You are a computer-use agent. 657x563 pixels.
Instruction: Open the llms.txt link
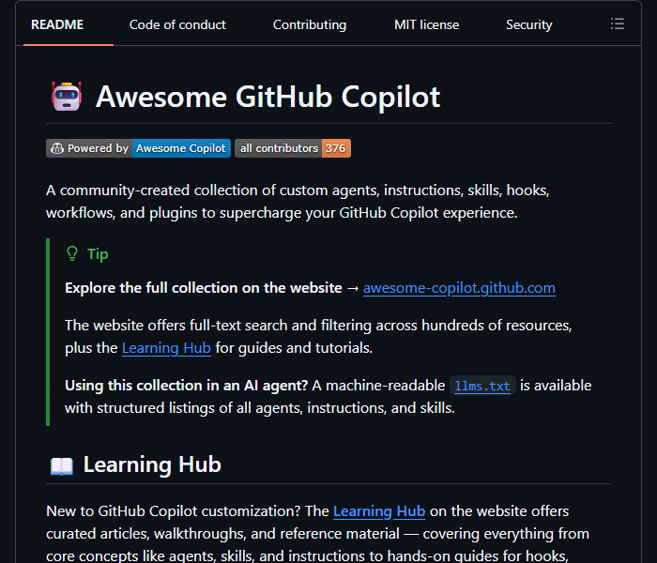coord(482,386)
